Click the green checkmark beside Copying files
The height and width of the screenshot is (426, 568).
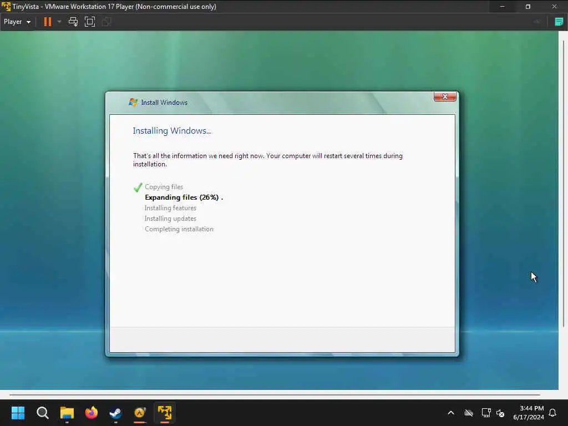pyautogui.click(x=138, y=187)
